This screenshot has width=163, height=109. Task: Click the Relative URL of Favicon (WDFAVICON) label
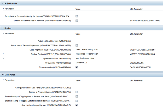coord(55,41)
